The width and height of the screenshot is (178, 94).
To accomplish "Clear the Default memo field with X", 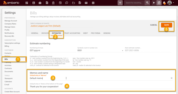I will 172,78.
